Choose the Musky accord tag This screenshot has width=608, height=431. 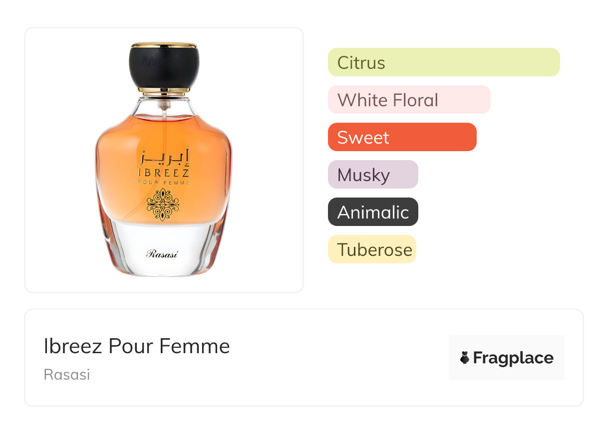pyautogui.click(x=373, y=175)
